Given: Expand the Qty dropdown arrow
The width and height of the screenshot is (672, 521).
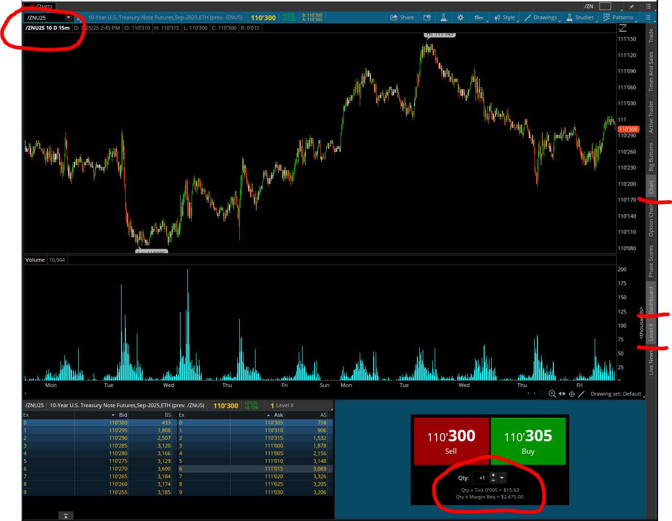Looking at the screenshot, I should tap(502, 478).
